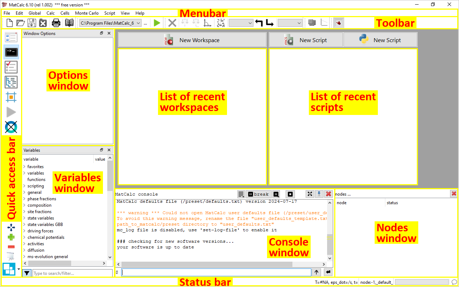Click the break button in console

click(x=258, y=194)
